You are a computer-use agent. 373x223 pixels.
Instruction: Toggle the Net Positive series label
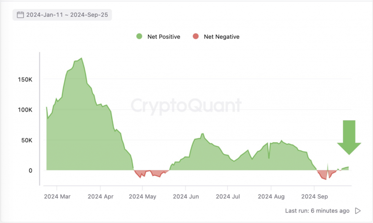tap(164, 36)
